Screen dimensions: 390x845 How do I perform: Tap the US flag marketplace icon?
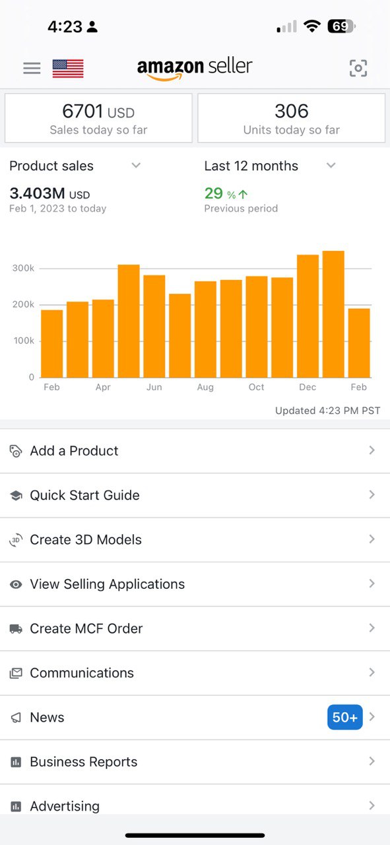coord(68,69)
